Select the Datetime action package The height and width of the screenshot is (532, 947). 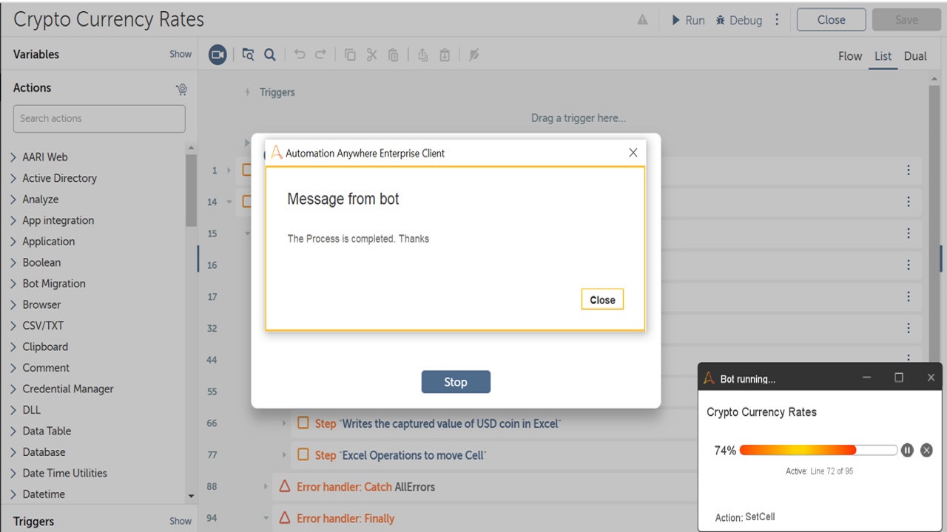pos(44,494)
